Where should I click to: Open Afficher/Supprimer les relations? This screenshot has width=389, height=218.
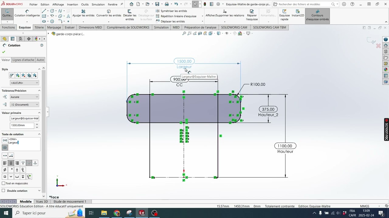[x=225, y=14]
